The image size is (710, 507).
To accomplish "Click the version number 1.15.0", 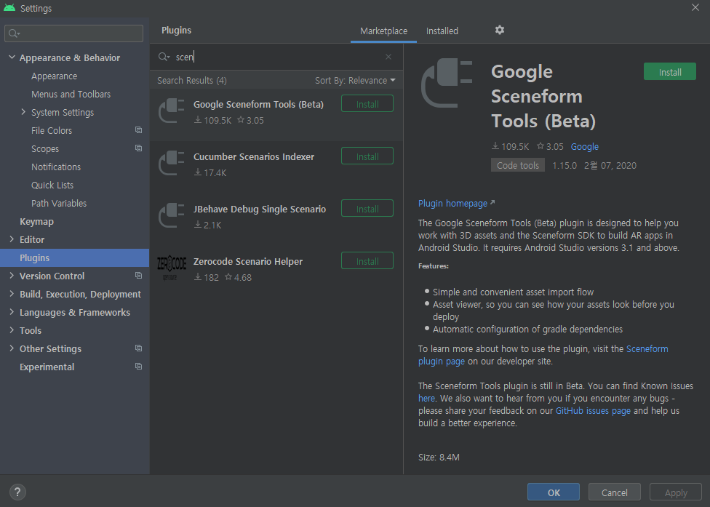I will tap(565, 165).
